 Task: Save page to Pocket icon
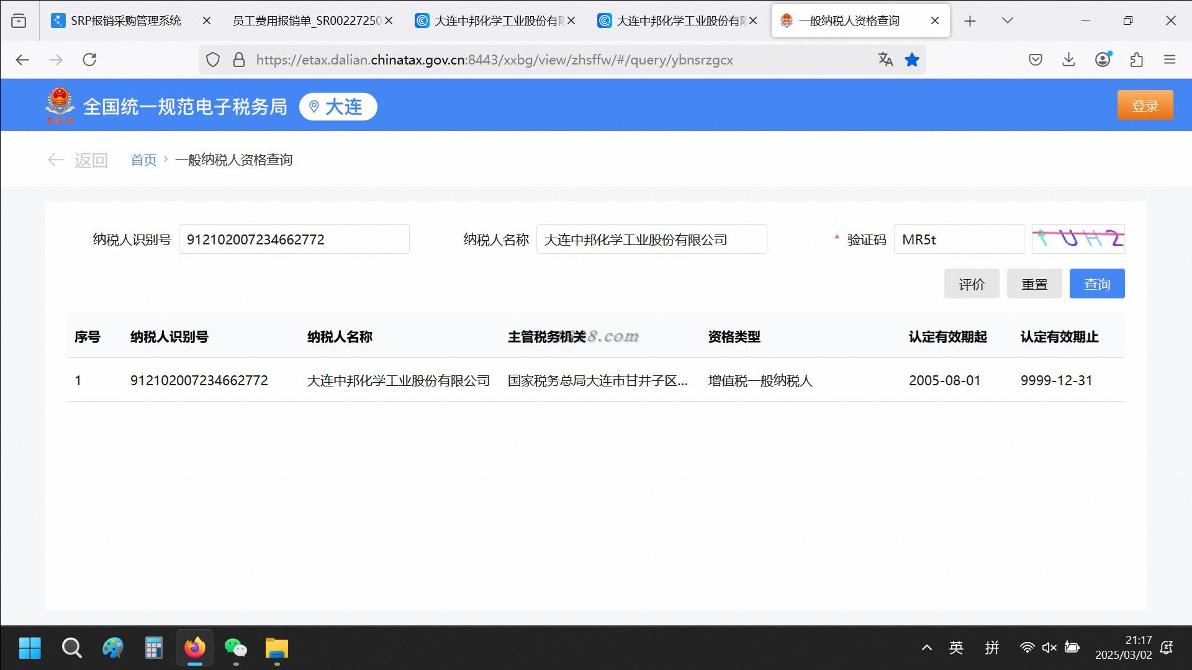pos(1035,60)
